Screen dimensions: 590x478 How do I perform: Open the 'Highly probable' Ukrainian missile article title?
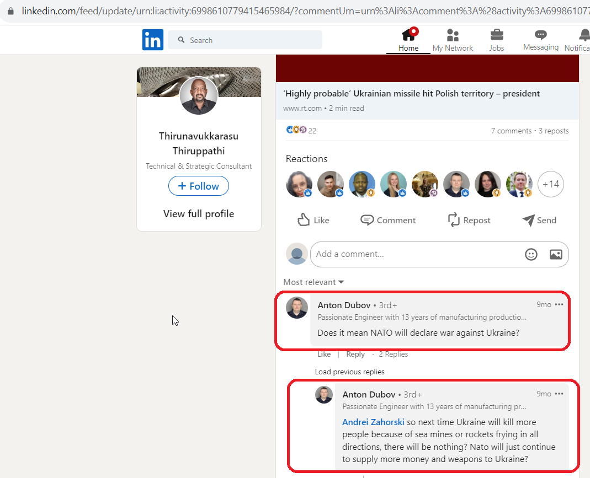411,94
